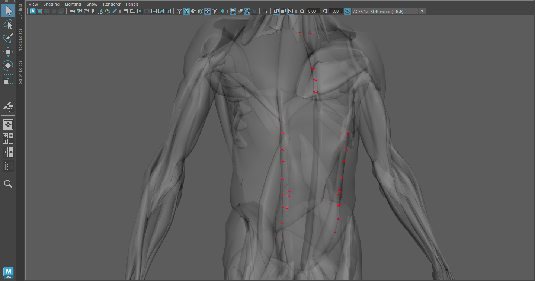Open the Outliner side tab
Viewport: 535px width, 281px height.
tap(20, 12)
